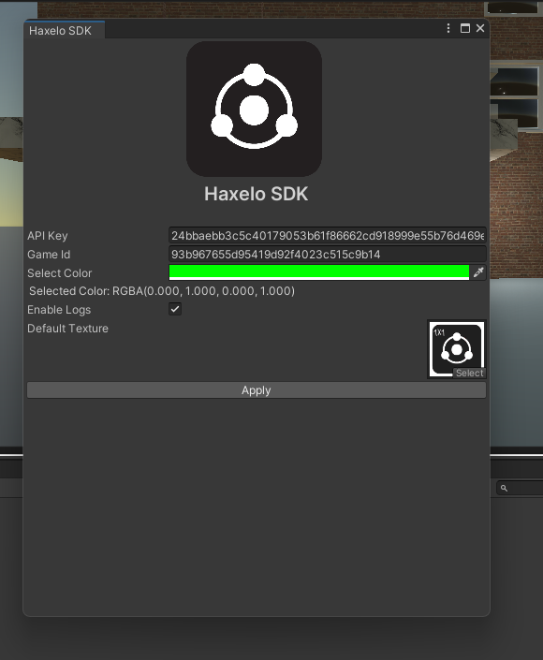Viewport: 543px width, 660px height.
Task: Focus the Game Id input field
Action: 328,255
